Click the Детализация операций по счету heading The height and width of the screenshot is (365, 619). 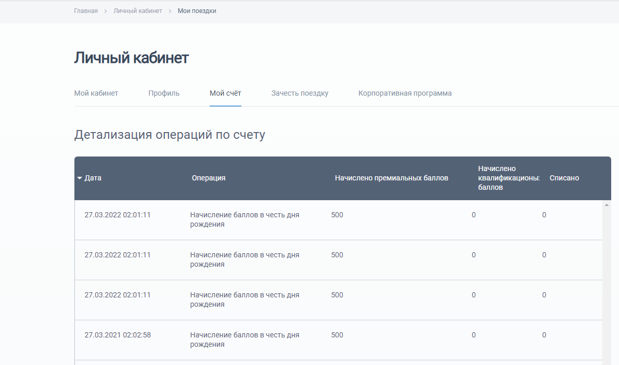[x=170, y=135]
